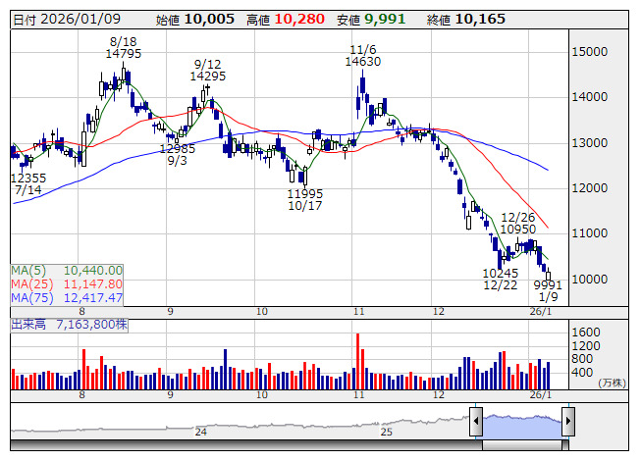The width and height of the screenshot is (641, 461).
Task: Click the MA(5) 10,440.00 legend entry
Action: tap(67, 271)
